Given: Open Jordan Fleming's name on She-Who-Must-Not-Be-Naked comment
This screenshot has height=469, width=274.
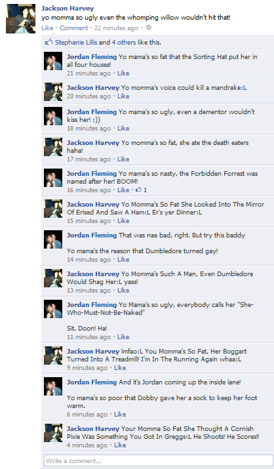Looking at the screenshot, I should tap(92, 305).
